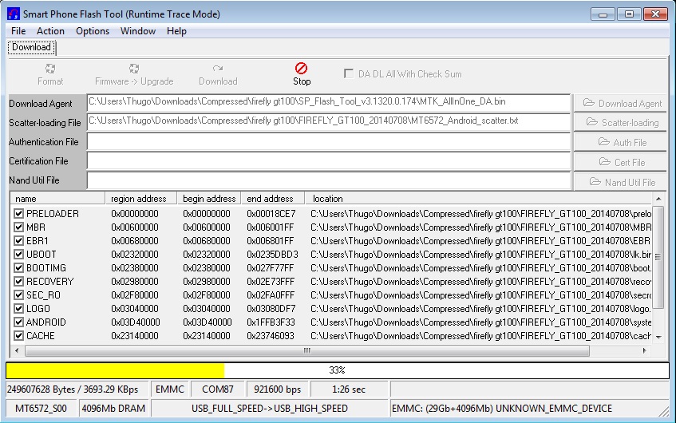Click the 921600 bps status cell
The image size is (676, 423).
point(278,389)
